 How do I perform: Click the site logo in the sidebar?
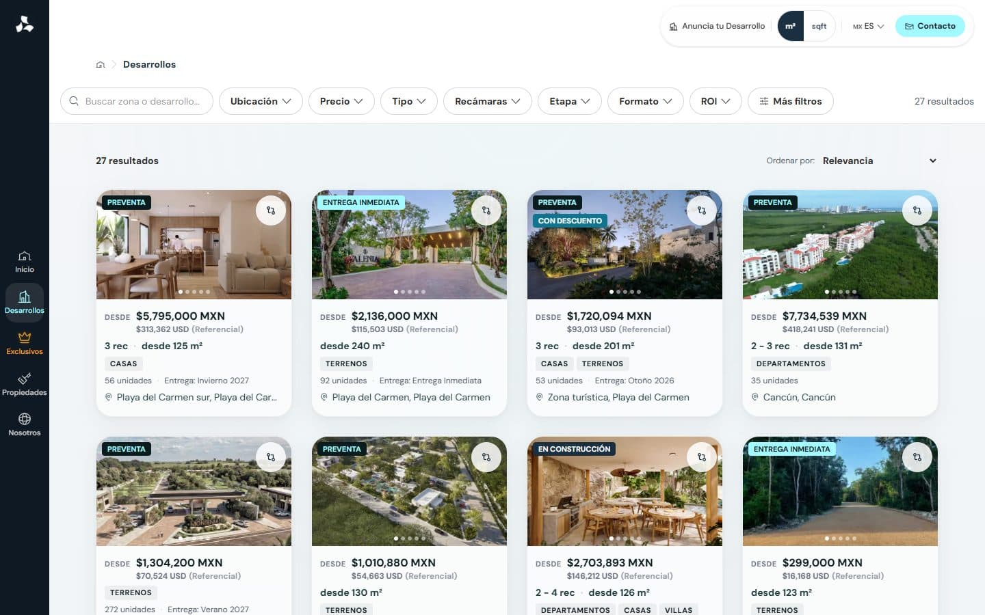tap(25, 25)
